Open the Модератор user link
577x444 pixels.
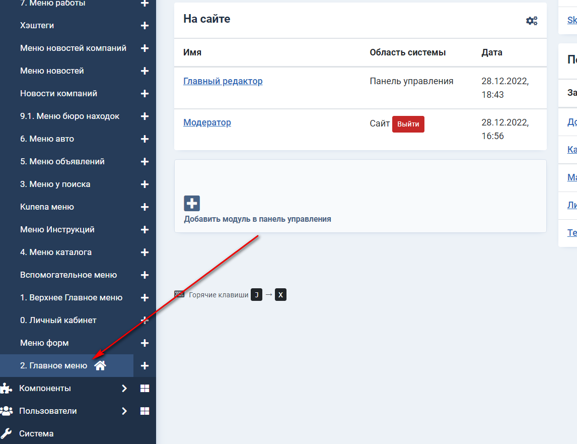pos(207,122)
